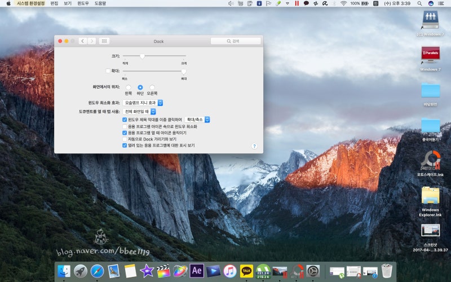This screenshot has width=451, height=282.
Task: Open the 시스템 환경설정 menu
Action: click(x=31, y=3)
